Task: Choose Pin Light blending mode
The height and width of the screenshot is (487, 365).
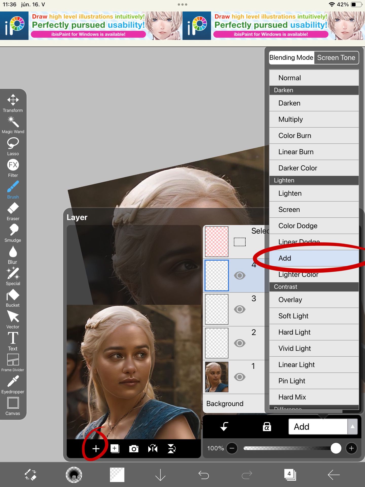Action: pyautogui.click(x=314, y=381)
